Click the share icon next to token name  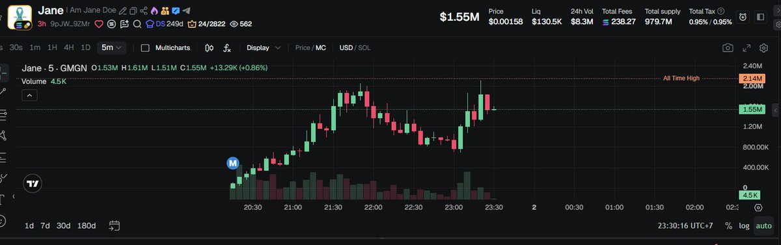(x=143, y=11)
